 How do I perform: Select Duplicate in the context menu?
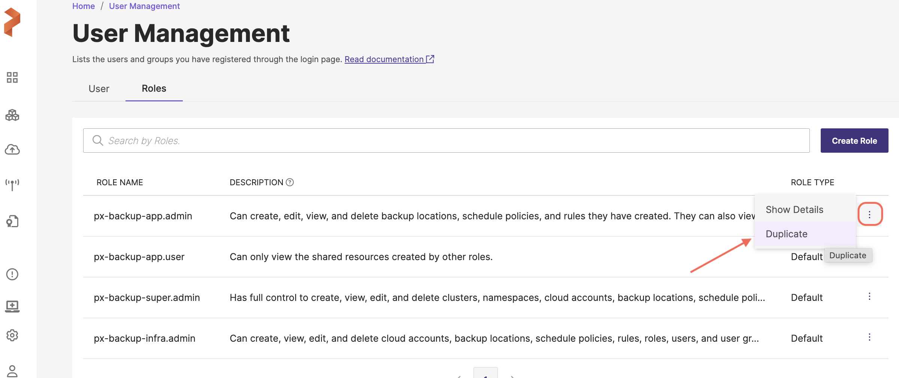point(787,234)
